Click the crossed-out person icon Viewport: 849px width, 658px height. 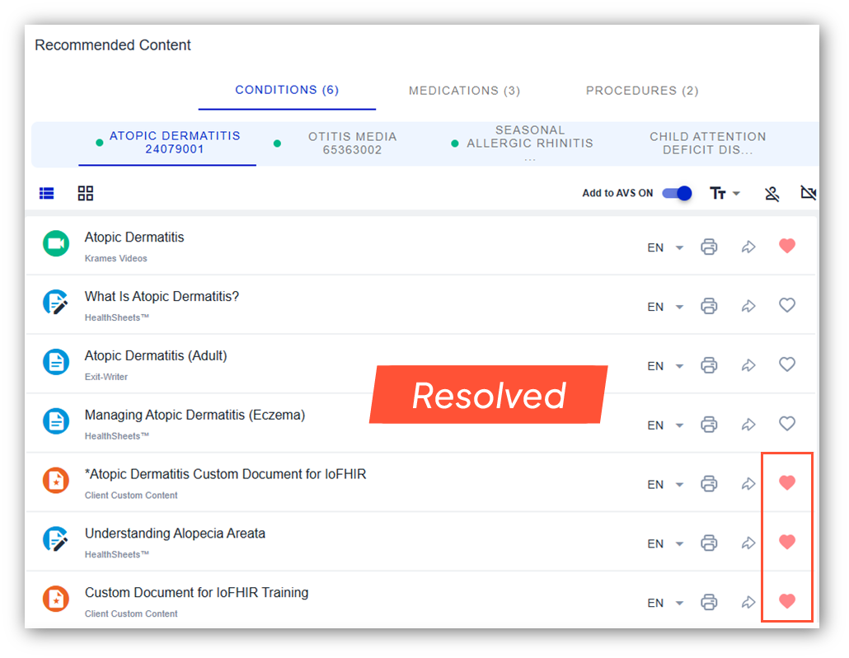(x=772, y=194)
